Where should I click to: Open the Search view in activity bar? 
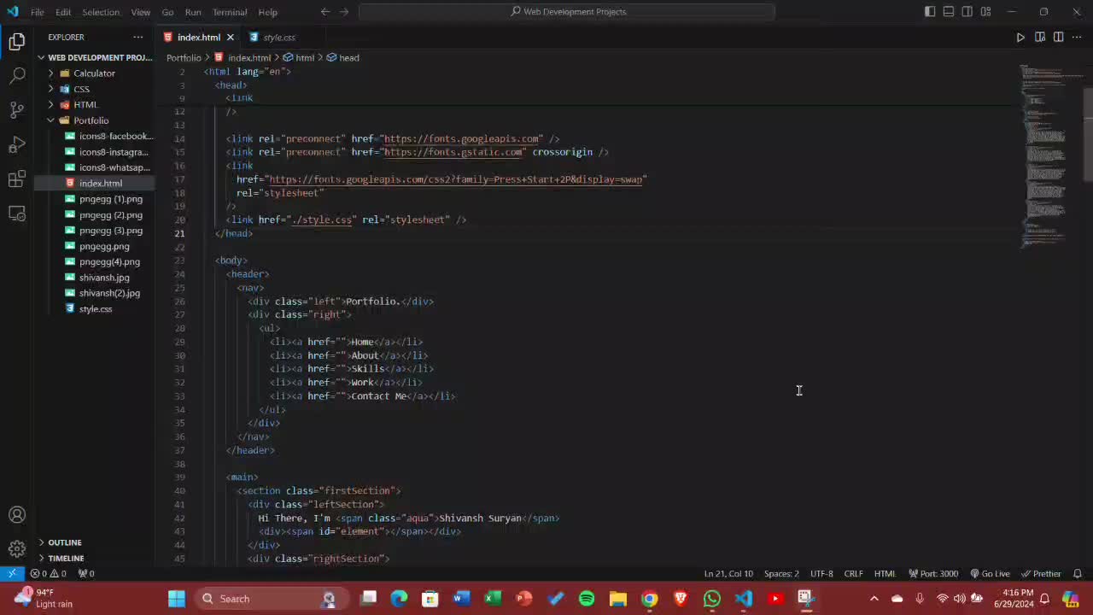tap(17, 76)
